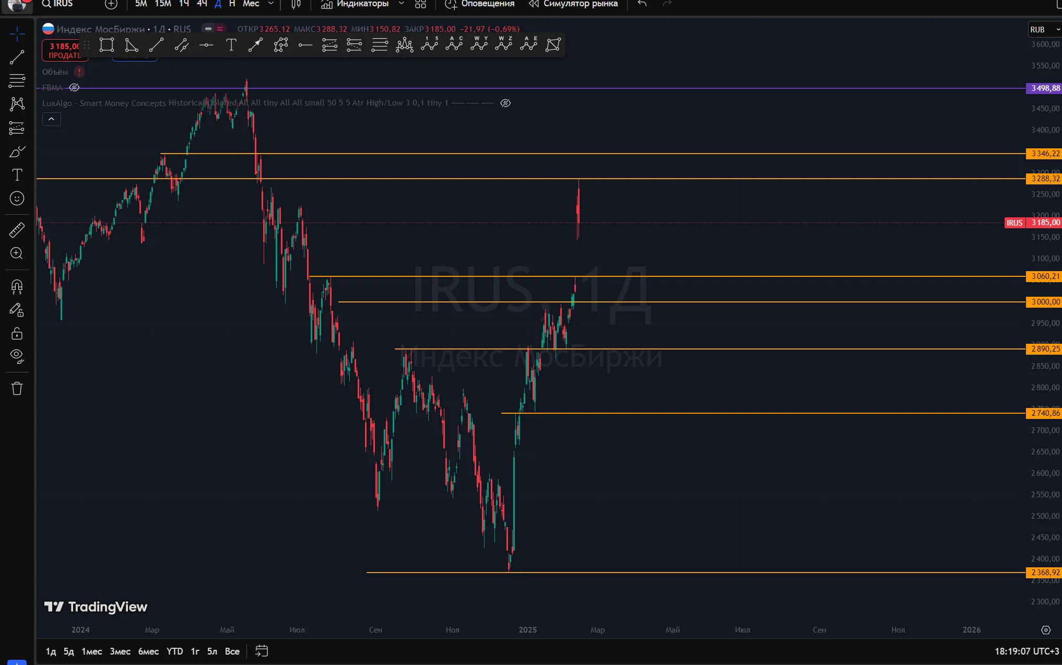This screenshot has height=665, width=1062.
Task: Select the brush drawing tool in left sidebar
Action: pyautogui.click(x=17, y=151)
